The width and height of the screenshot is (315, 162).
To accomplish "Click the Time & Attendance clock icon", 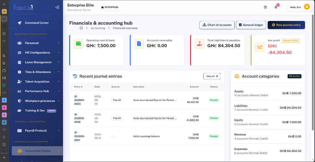I will pos(19,72).
